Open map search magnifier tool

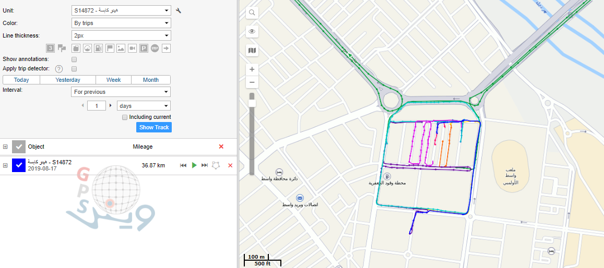click(x=252, y=13)
